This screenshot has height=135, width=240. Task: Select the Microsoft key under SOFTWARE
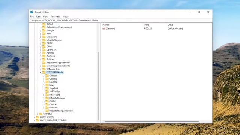point(51,37)
